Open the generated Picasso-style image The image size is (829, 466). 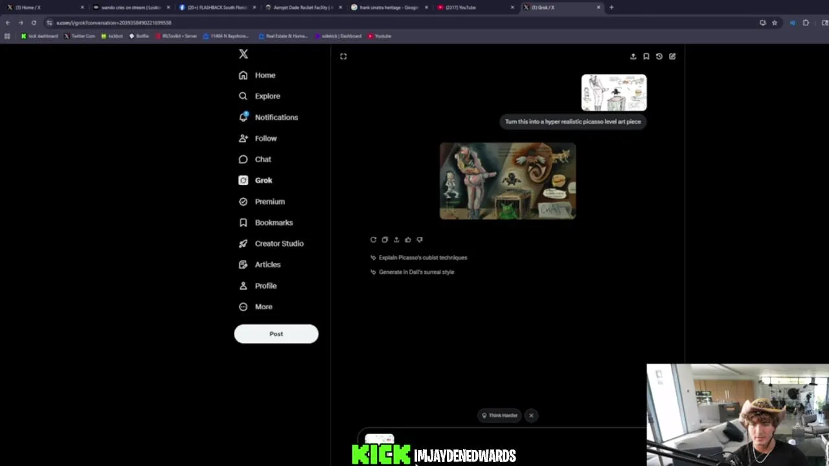(x=508, y=181)
